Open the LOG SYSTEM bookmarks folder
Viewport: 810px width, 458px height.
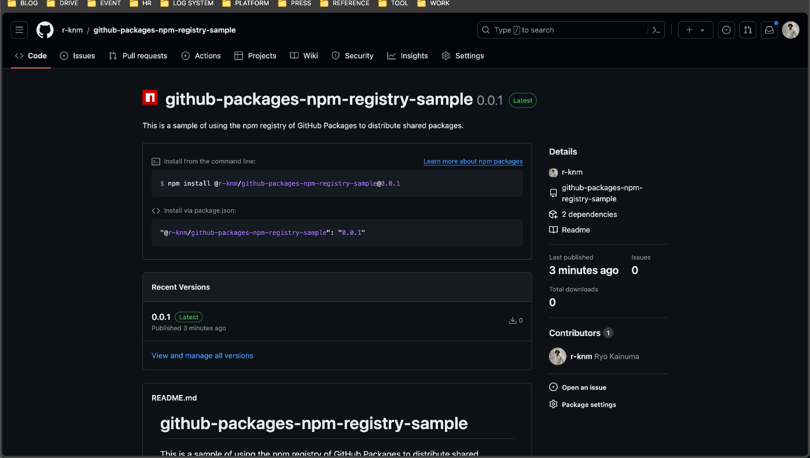(187, 3)
